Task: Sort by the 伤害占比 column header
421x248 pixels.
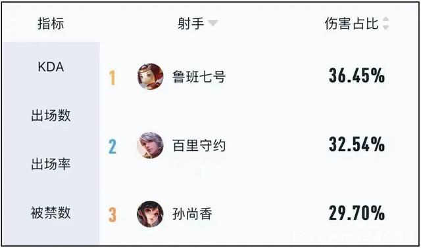Action: coord(351,24)
